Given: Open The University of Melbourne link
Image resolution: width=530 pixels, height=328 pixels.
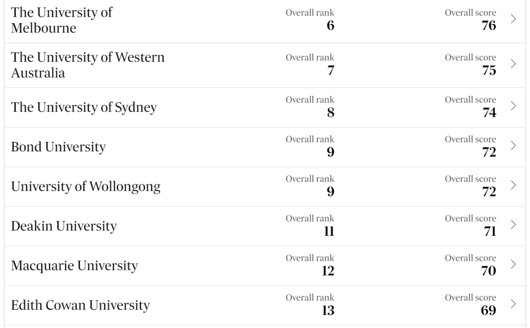Looking at the screenshot, I should (x=61, y=20).
